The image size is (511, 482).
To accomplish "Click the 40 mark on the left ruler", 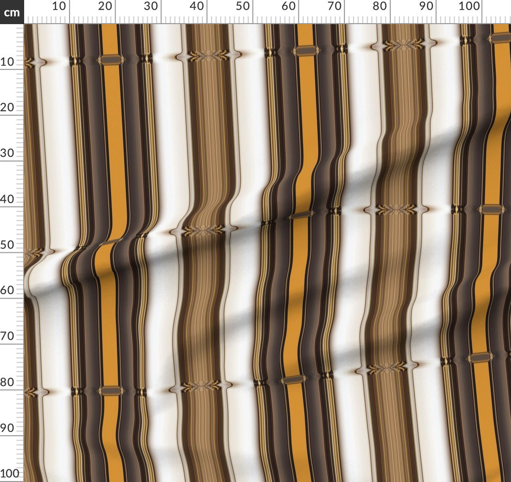I will (8, 199).
